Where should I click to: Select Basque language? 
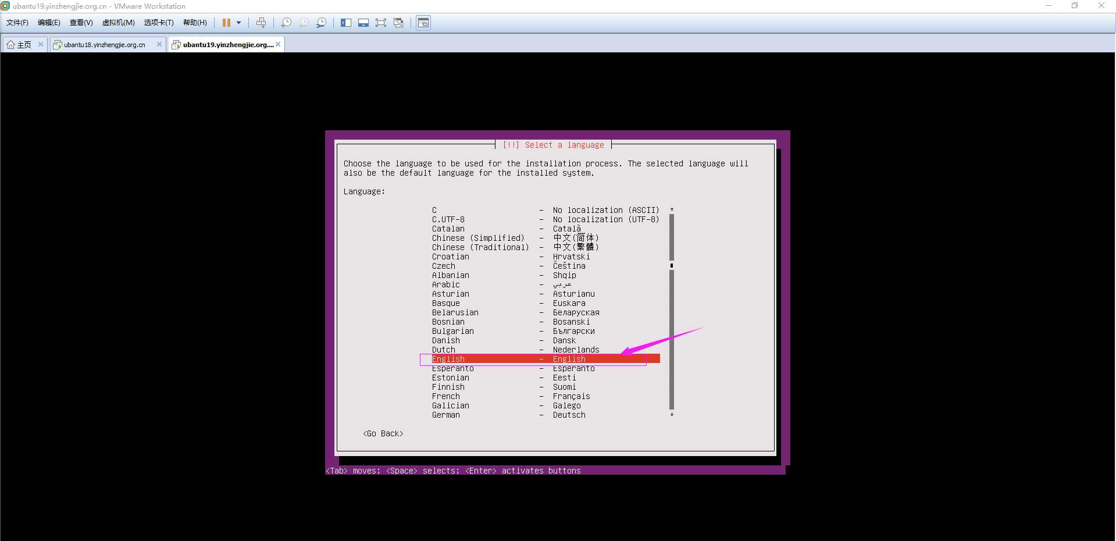pyautogui.click(x=545, y=303)
